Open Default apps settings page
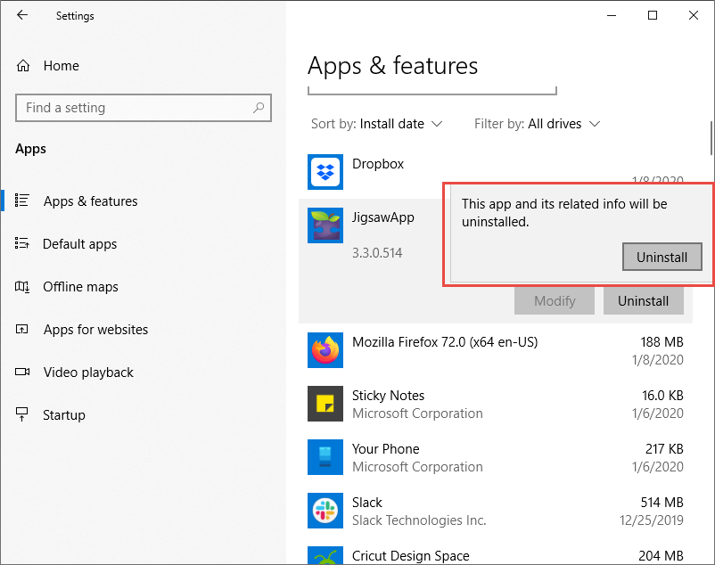 [x=79, y=244]
